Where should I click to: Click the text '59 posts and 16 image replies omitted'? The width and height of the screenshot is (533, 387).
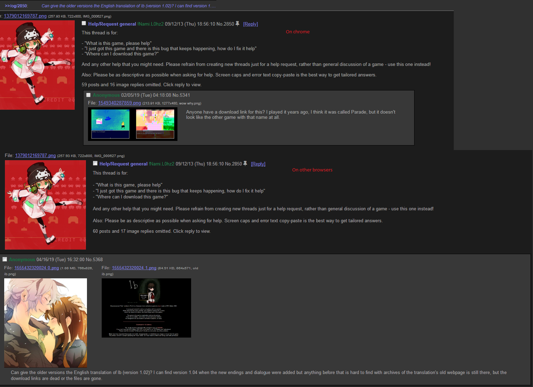pos(122,85)
